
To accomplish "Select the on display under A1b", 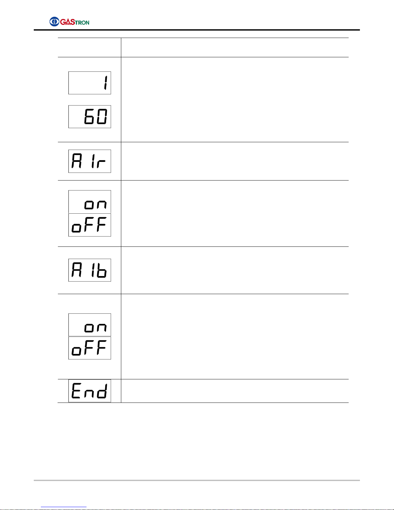I will tap(90, 325).
